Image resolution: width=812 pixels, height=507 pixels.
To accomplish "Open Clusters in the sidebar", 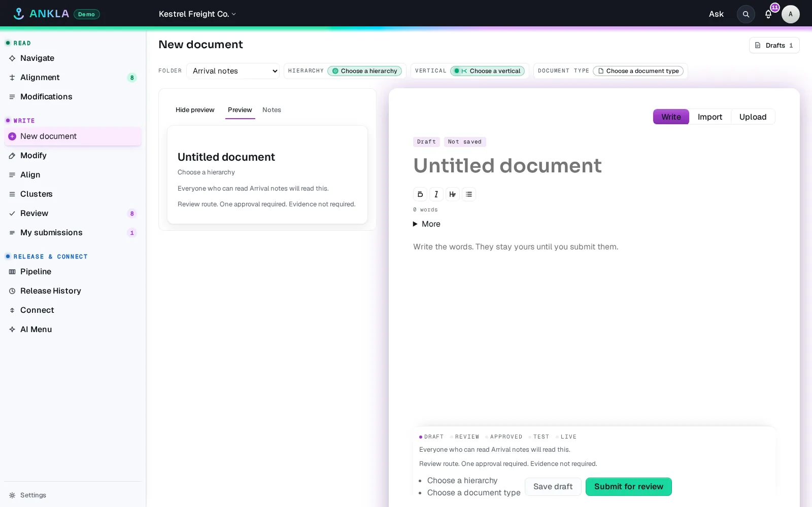I will point(73,194).
